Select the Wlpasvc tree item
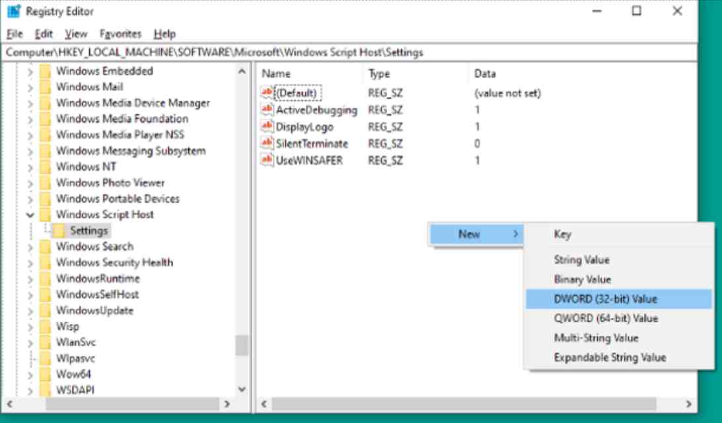722x423 pixels. point(75,358)
